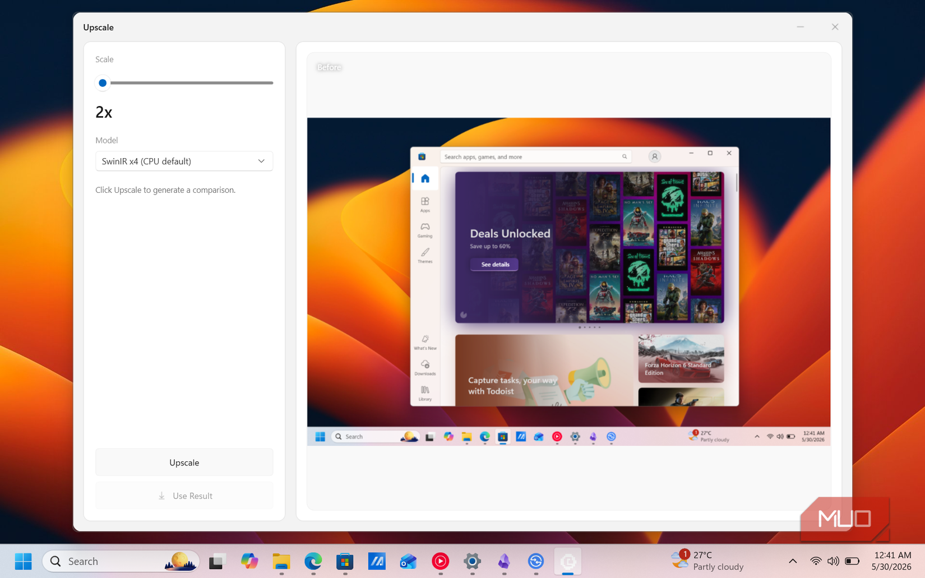Click the Upscale button

(184, 463)
